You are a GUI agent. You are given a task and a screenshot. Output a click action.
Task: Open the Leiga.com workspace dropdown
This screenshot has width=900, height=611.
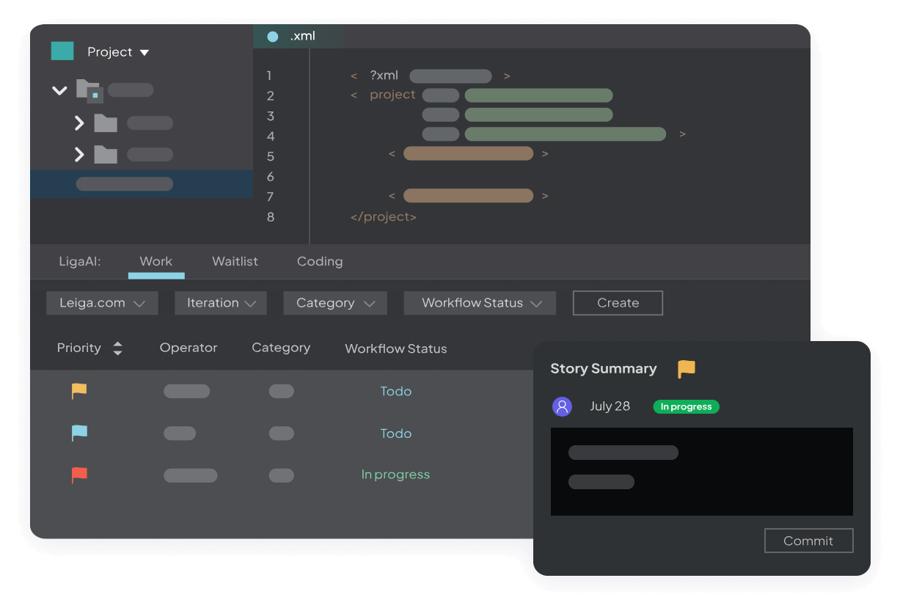pyautogui.click(x=102, y=302)
